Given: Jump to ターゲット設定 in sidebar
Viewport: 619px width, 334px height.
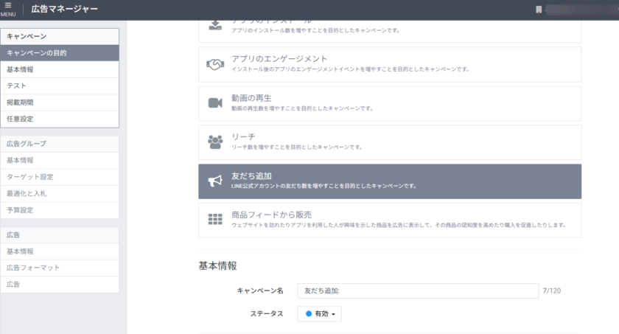Looking at the screenshot, I should pos(59,177).
